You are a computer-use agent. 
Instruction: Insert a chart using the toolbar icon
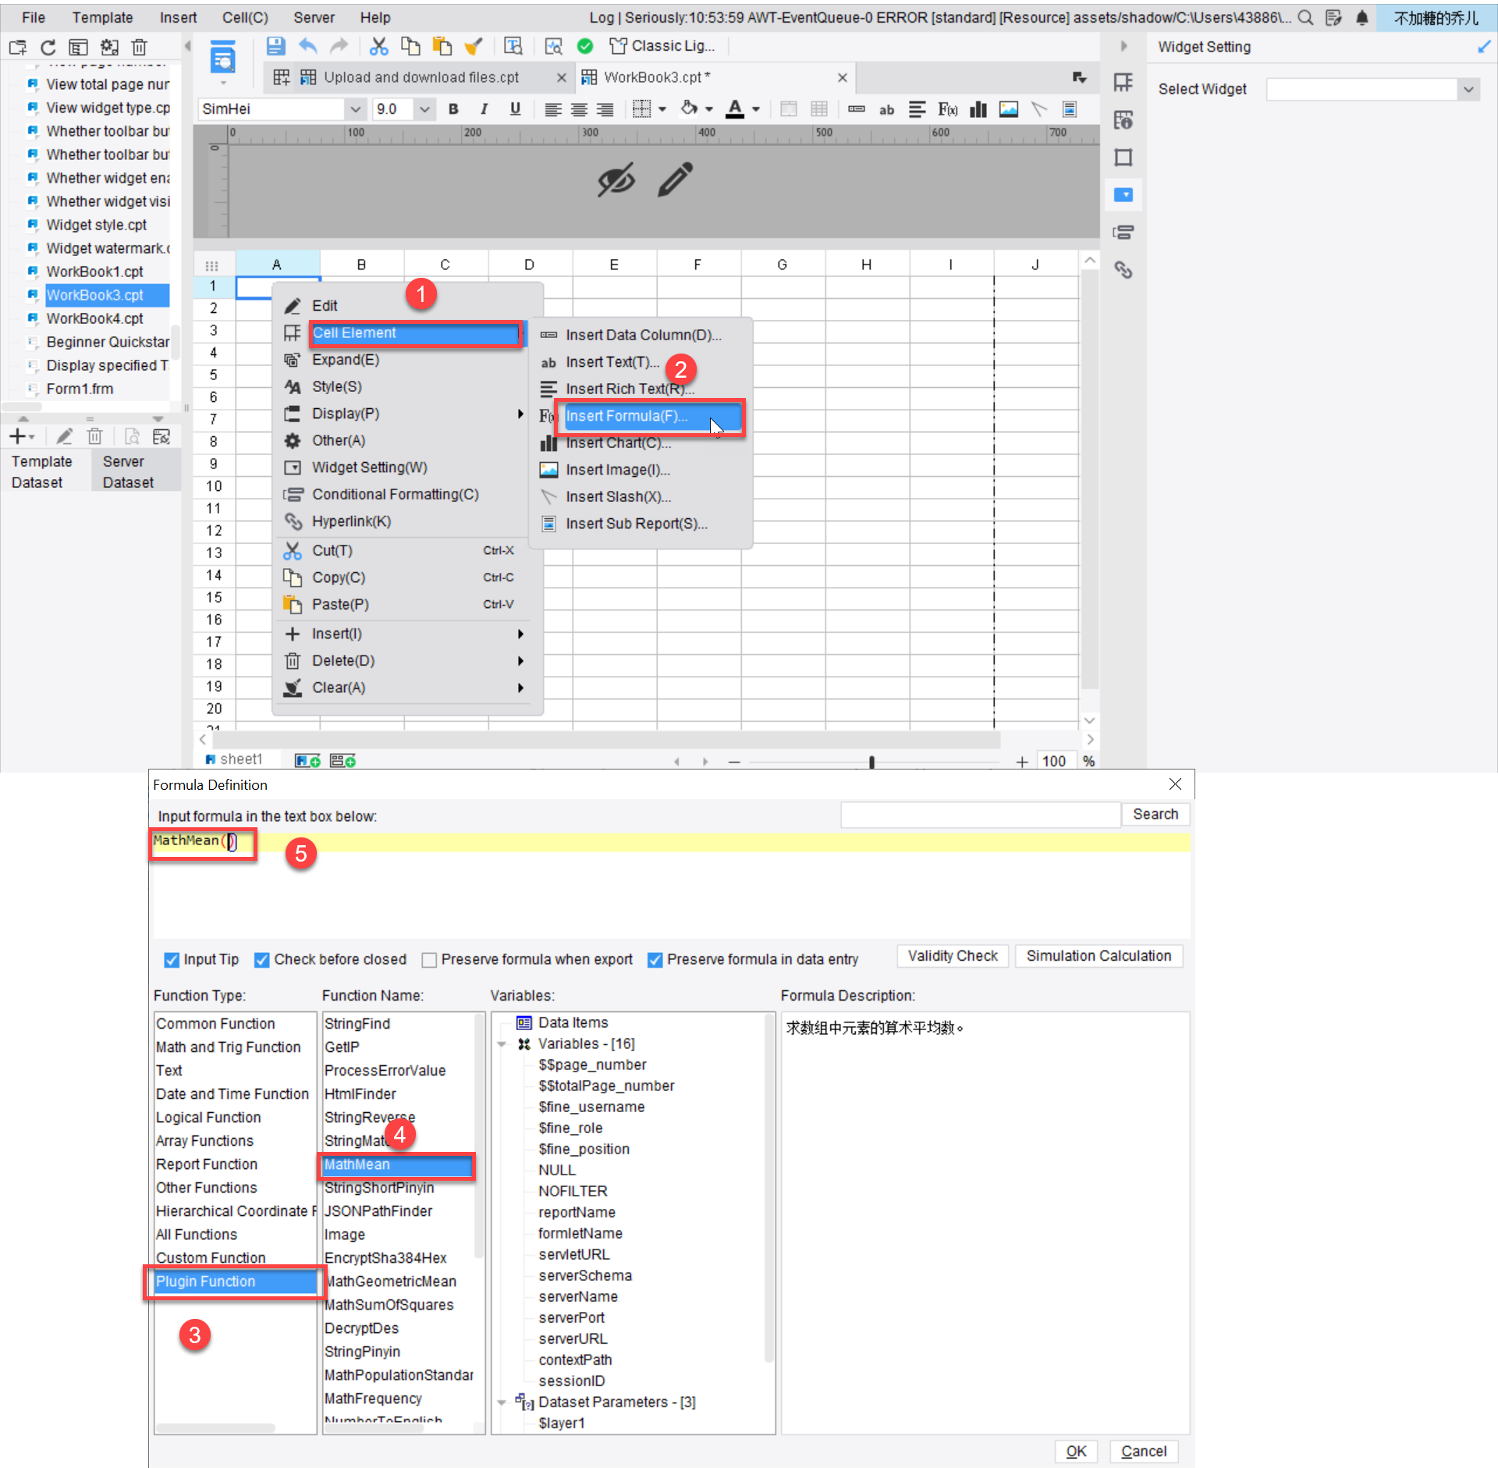[978, 109]
